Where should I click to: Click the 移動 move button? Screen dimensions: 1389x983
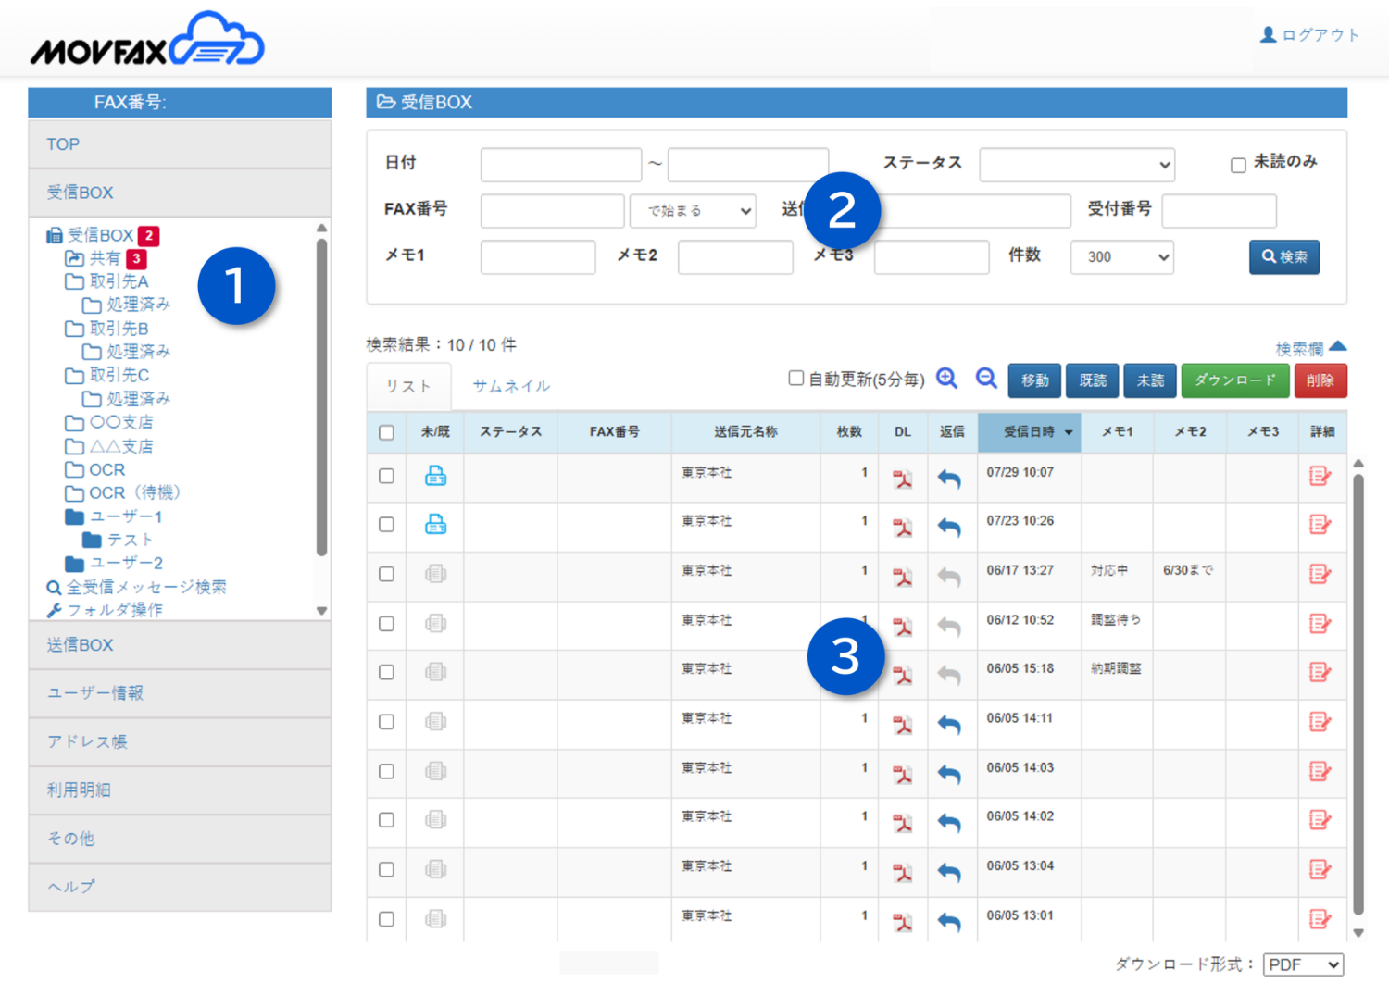tap(1034, 380)
